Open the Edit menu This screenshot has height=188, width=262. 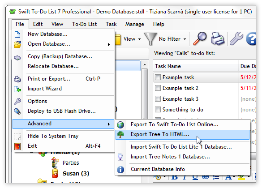coord(38,24)
